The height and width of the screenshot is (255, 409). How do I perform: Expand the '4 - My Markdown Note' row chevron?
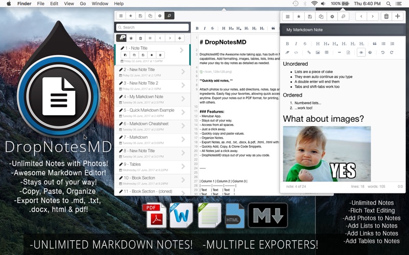coord(183,98)
